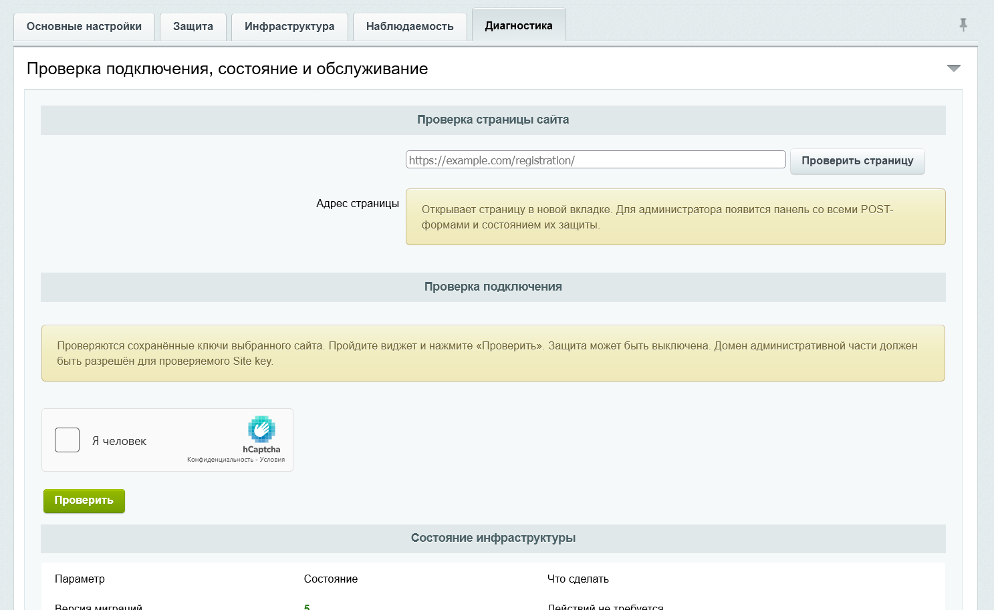Click the pin icon at top right

click(x=963, y=25)
